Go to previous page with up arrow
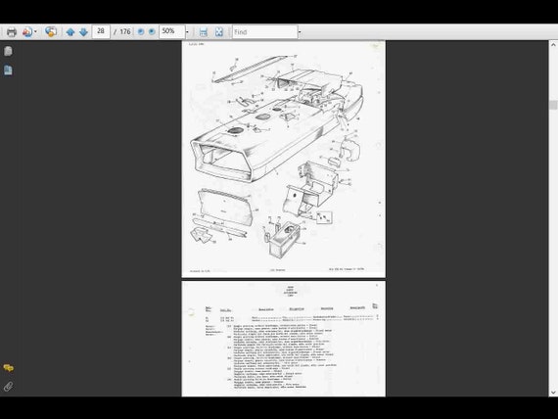The image size is (558, 419). [x=70, y=32]
